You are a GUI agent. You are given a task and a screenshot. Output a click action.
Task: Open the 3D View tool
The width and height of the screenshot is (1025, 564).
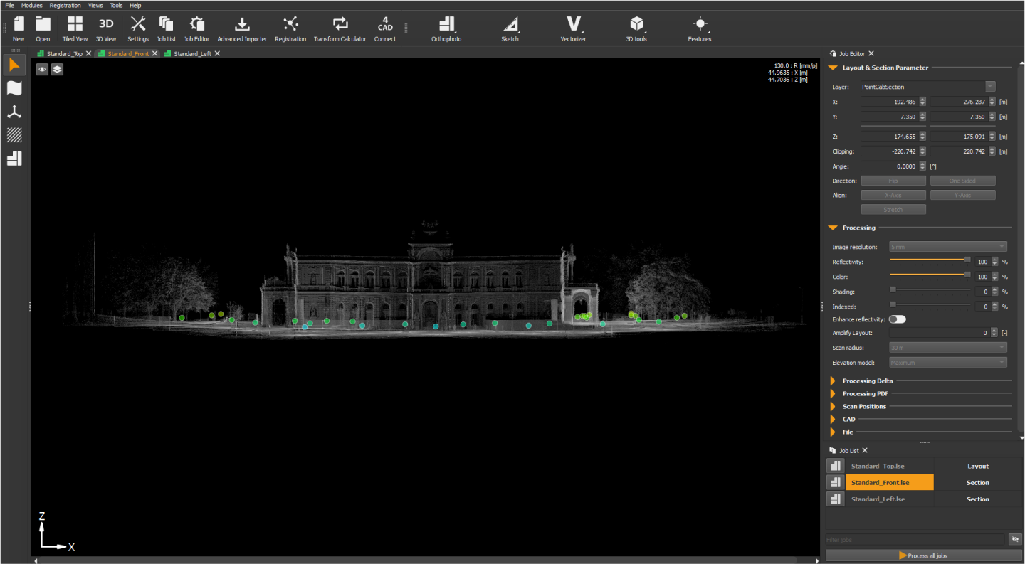coord(105,28)
